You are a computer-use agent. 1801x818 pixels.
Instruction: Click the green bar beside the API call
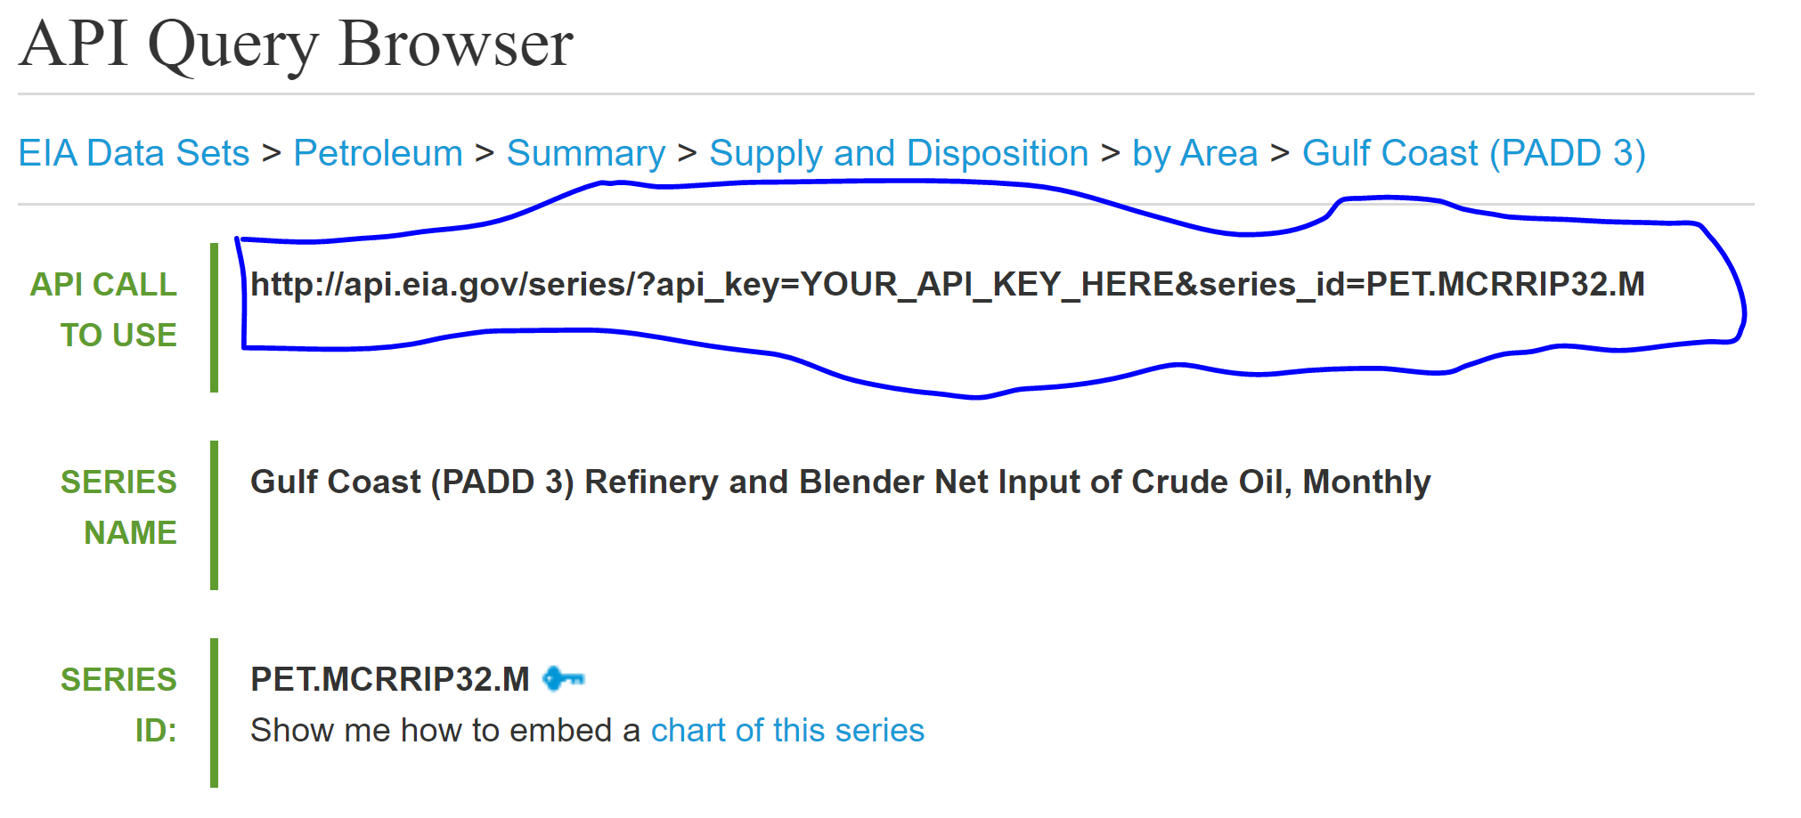tap(214, 317)
